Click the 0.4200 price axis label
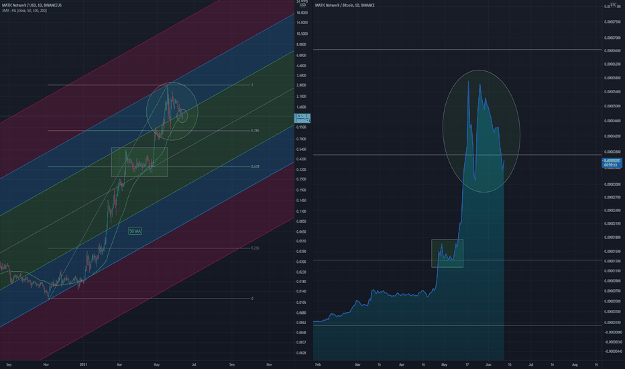The width and height of the screenshot is (625, 369). pos(302,159)
